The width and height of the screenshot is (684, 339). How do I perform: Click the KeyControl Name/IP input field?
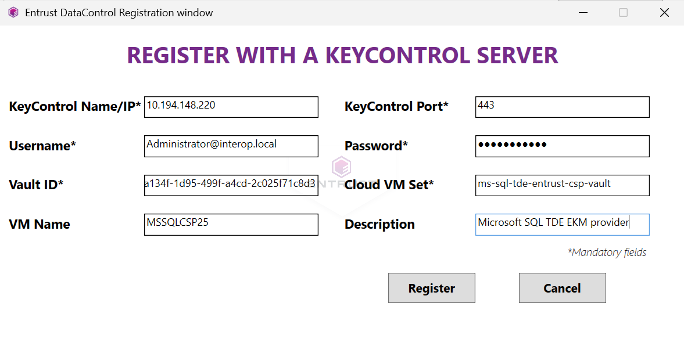pos(231,107)
